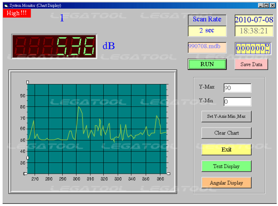278x206 pixels.
Task: Click the Y-Max input field
Action: click(237, 88)
